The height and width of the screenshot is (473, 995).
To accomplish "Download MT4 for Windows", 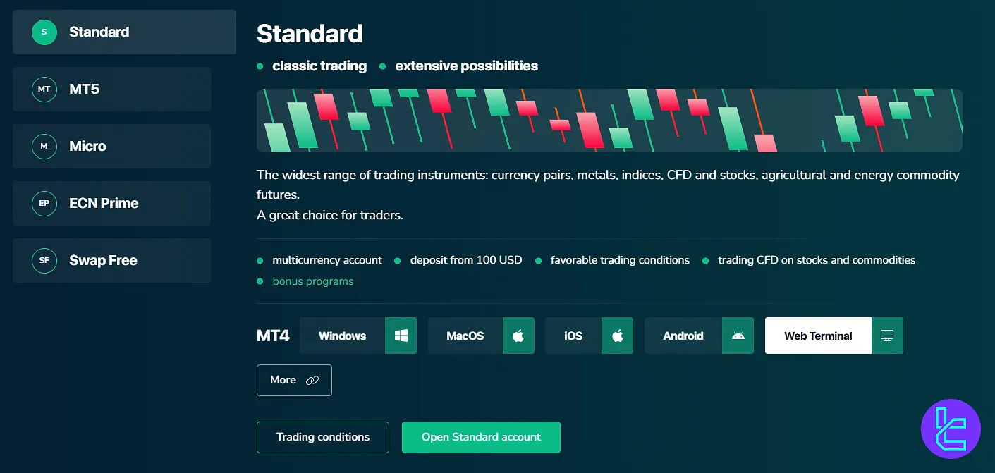I will 358,336.
